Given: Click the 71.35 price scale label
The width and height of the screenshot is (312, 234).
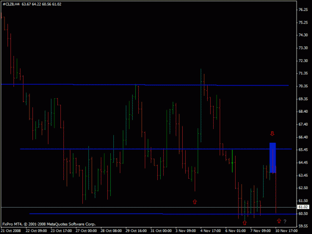Looking at the screenshot, I should point(303,73).
